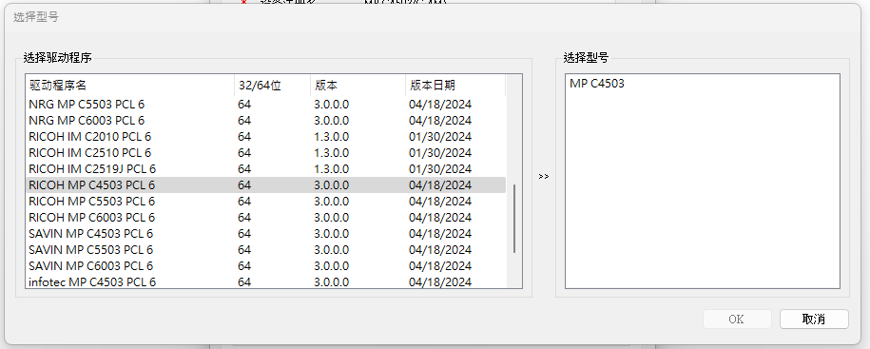Select SAVIN MP C4503 PCL 6 driver
The height and width of the screenshot is (349, 870).
(x=265, y=234)
